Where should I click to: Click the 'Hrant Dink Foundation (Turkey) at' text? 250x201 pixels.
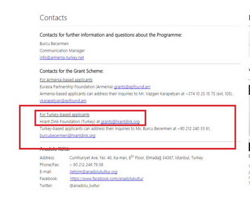point(70,121)
